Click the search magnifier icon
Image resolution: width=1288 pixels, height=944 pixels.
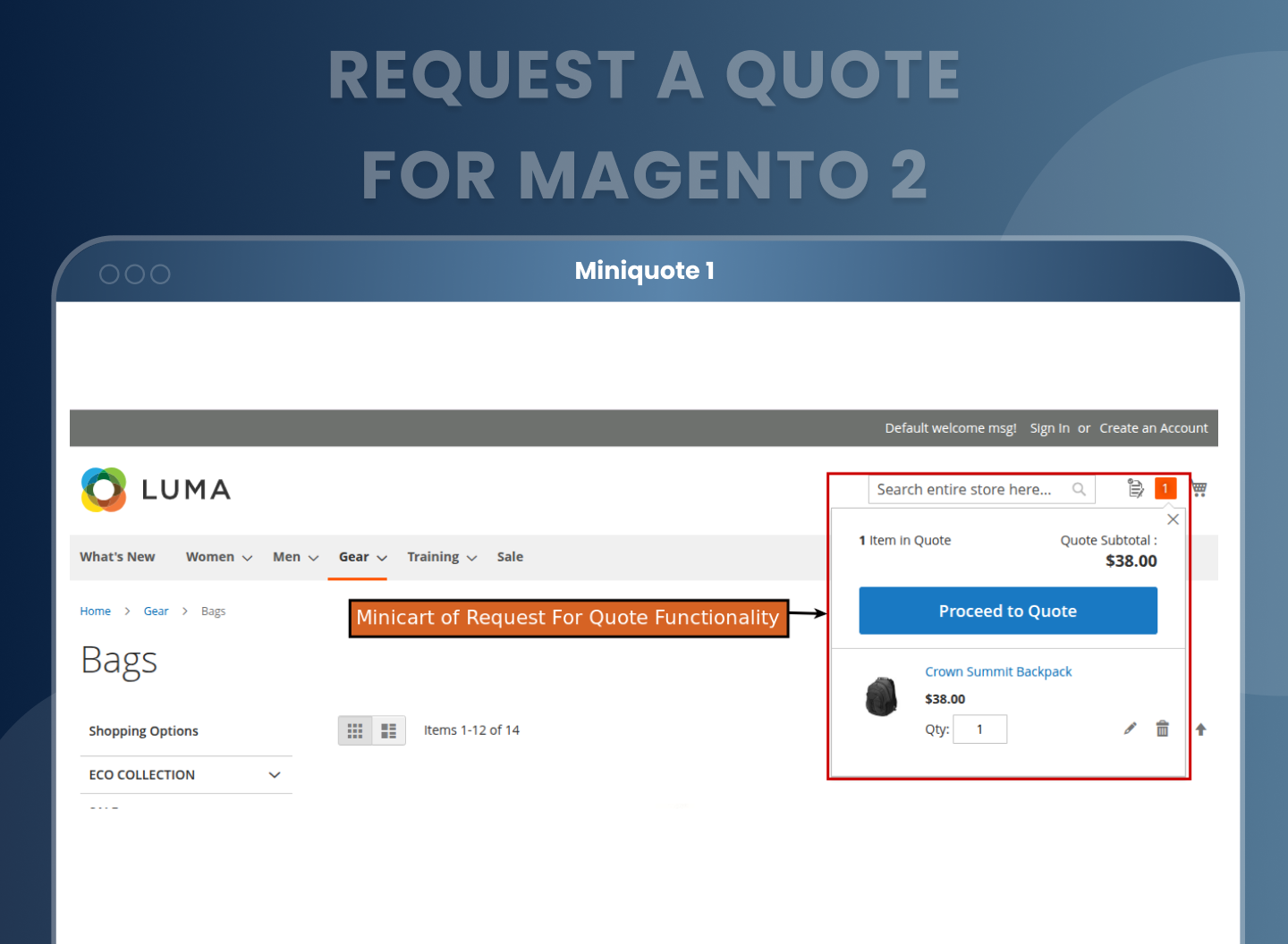tap(1079, 489)
